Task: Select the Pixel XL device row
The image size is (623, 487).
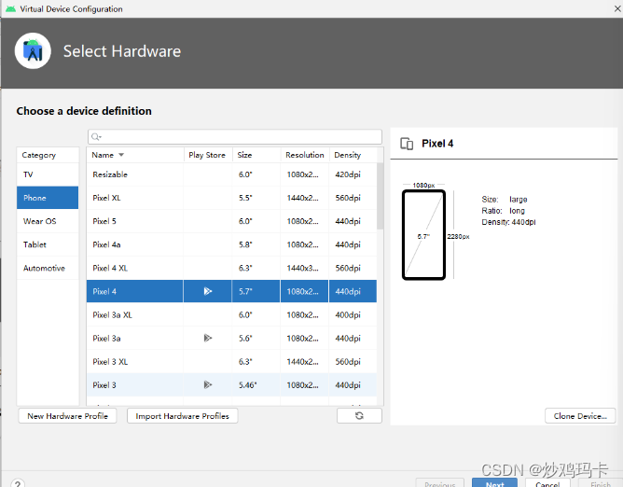Action: 231,198
